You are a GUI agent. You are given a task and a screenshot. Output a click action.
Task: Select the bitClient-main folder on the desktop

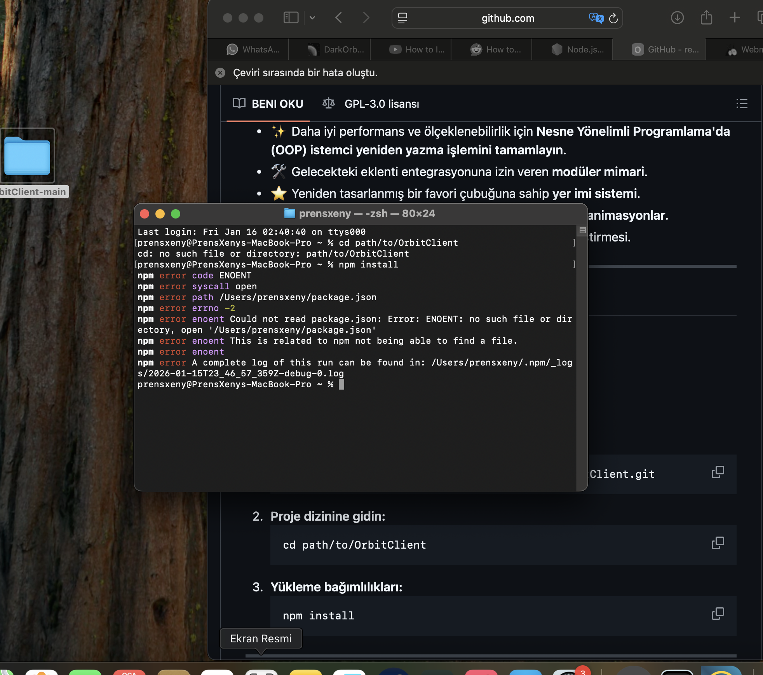[27, 155]
